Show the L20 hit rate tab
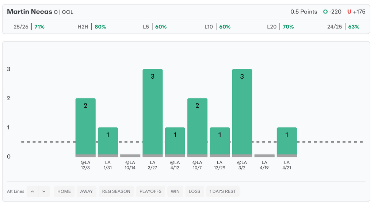Viewport: 374px width, 206px height. 280,27
